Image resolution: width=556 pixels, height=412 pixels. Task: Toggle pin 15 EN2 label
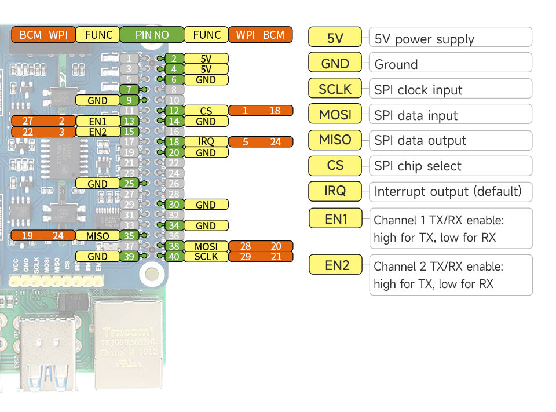point(98,132)
